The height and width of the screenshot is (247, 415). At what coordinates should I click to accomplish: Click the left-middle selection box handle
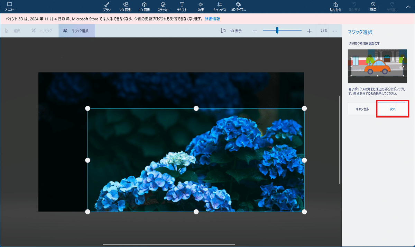(x=87, y=160)
